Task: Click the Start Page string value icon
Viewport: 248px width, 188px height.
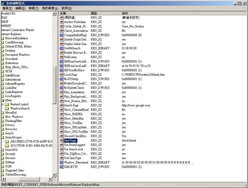Action: (x=61, y=141)
